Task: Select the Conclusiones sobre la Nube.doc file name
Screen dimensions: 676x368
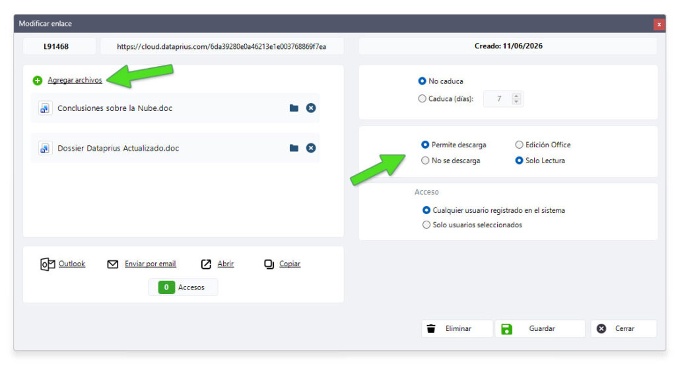Action: [x=115, y=108]
